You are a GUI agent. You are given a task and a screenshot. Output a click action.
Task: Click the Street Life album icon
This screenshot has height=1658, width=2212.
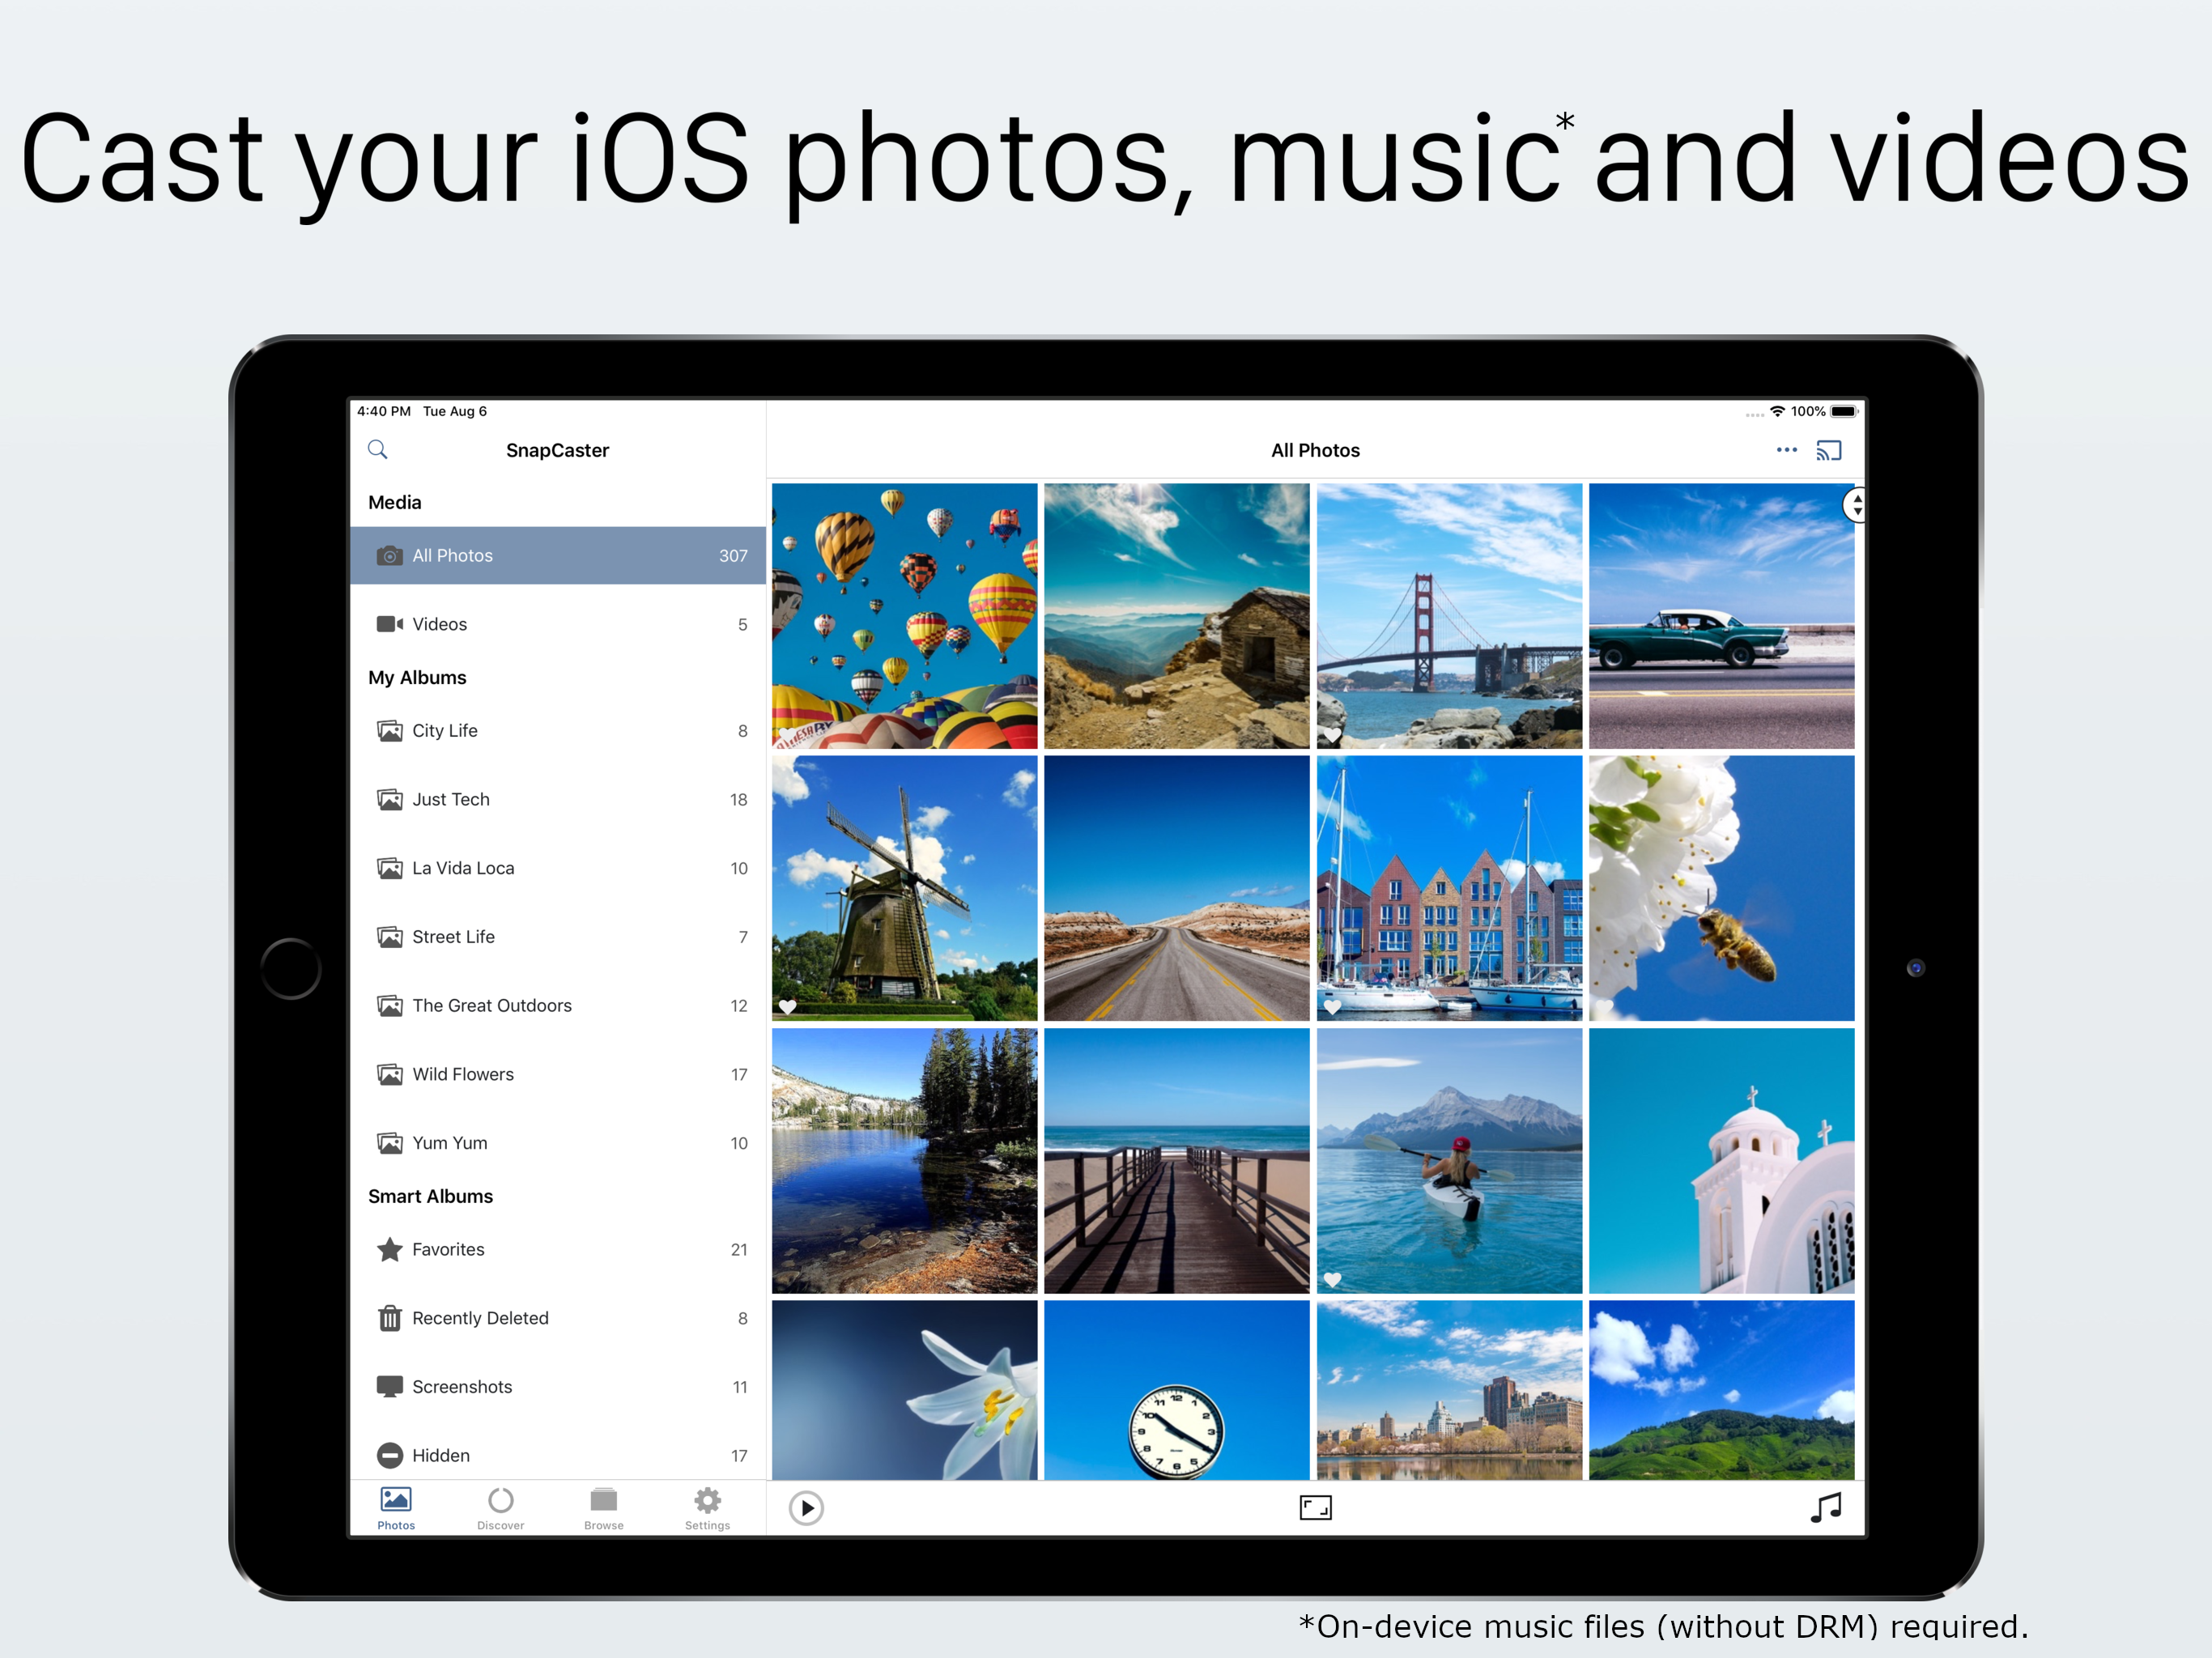389,937
